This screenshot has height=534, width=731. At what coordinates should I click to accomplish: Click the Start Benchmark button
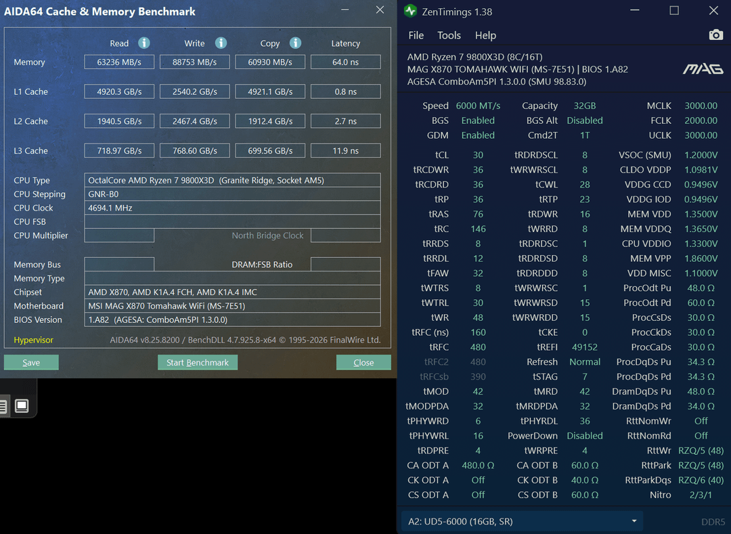198,363
